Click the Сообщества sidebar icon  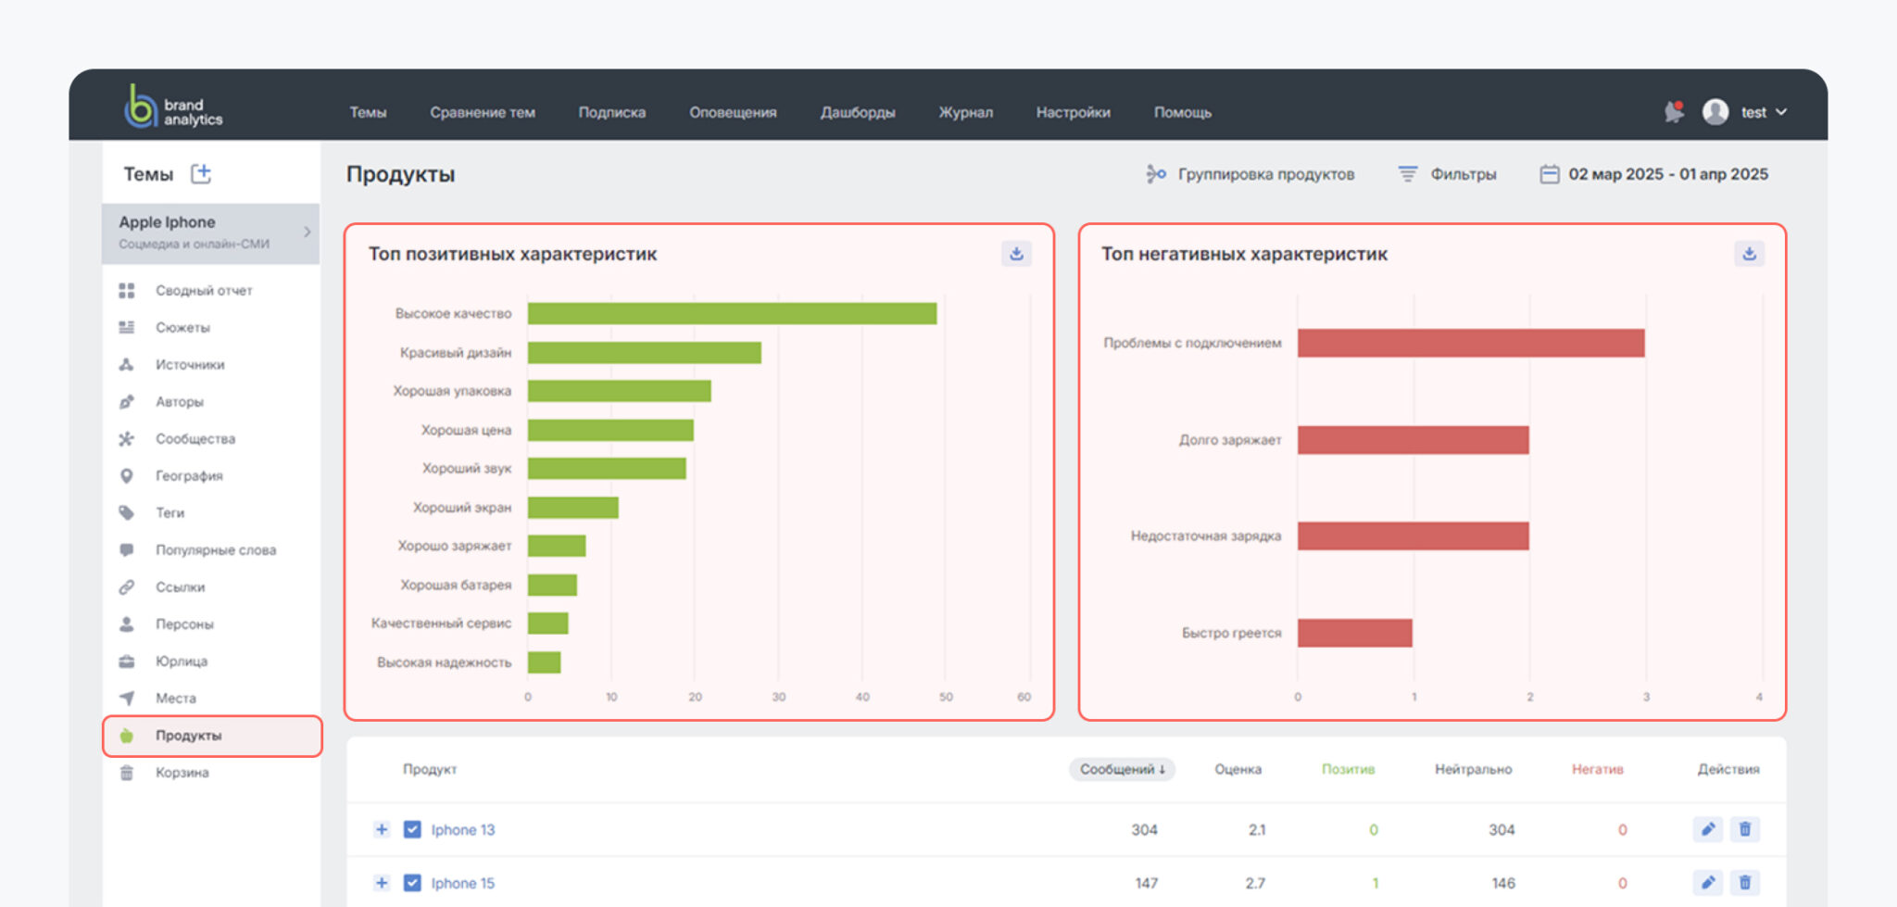click(127, 439)
